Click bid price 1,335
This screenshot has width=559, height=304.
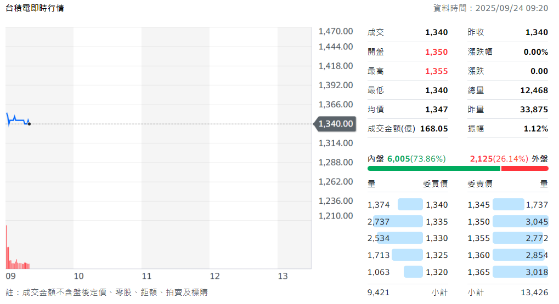tap(437, 222)
